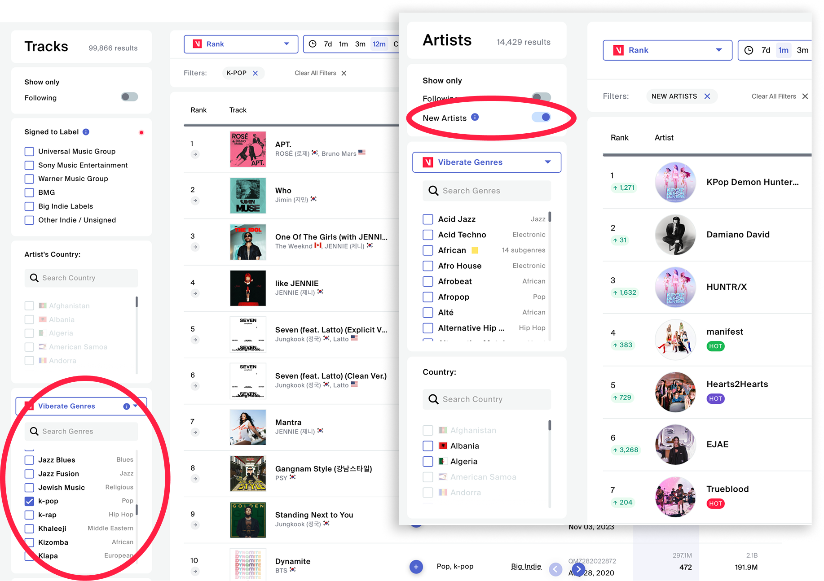Click the blue plus button in Dynamite row
Viewport: 824px width, 581px height.
[x=416, y=567]
